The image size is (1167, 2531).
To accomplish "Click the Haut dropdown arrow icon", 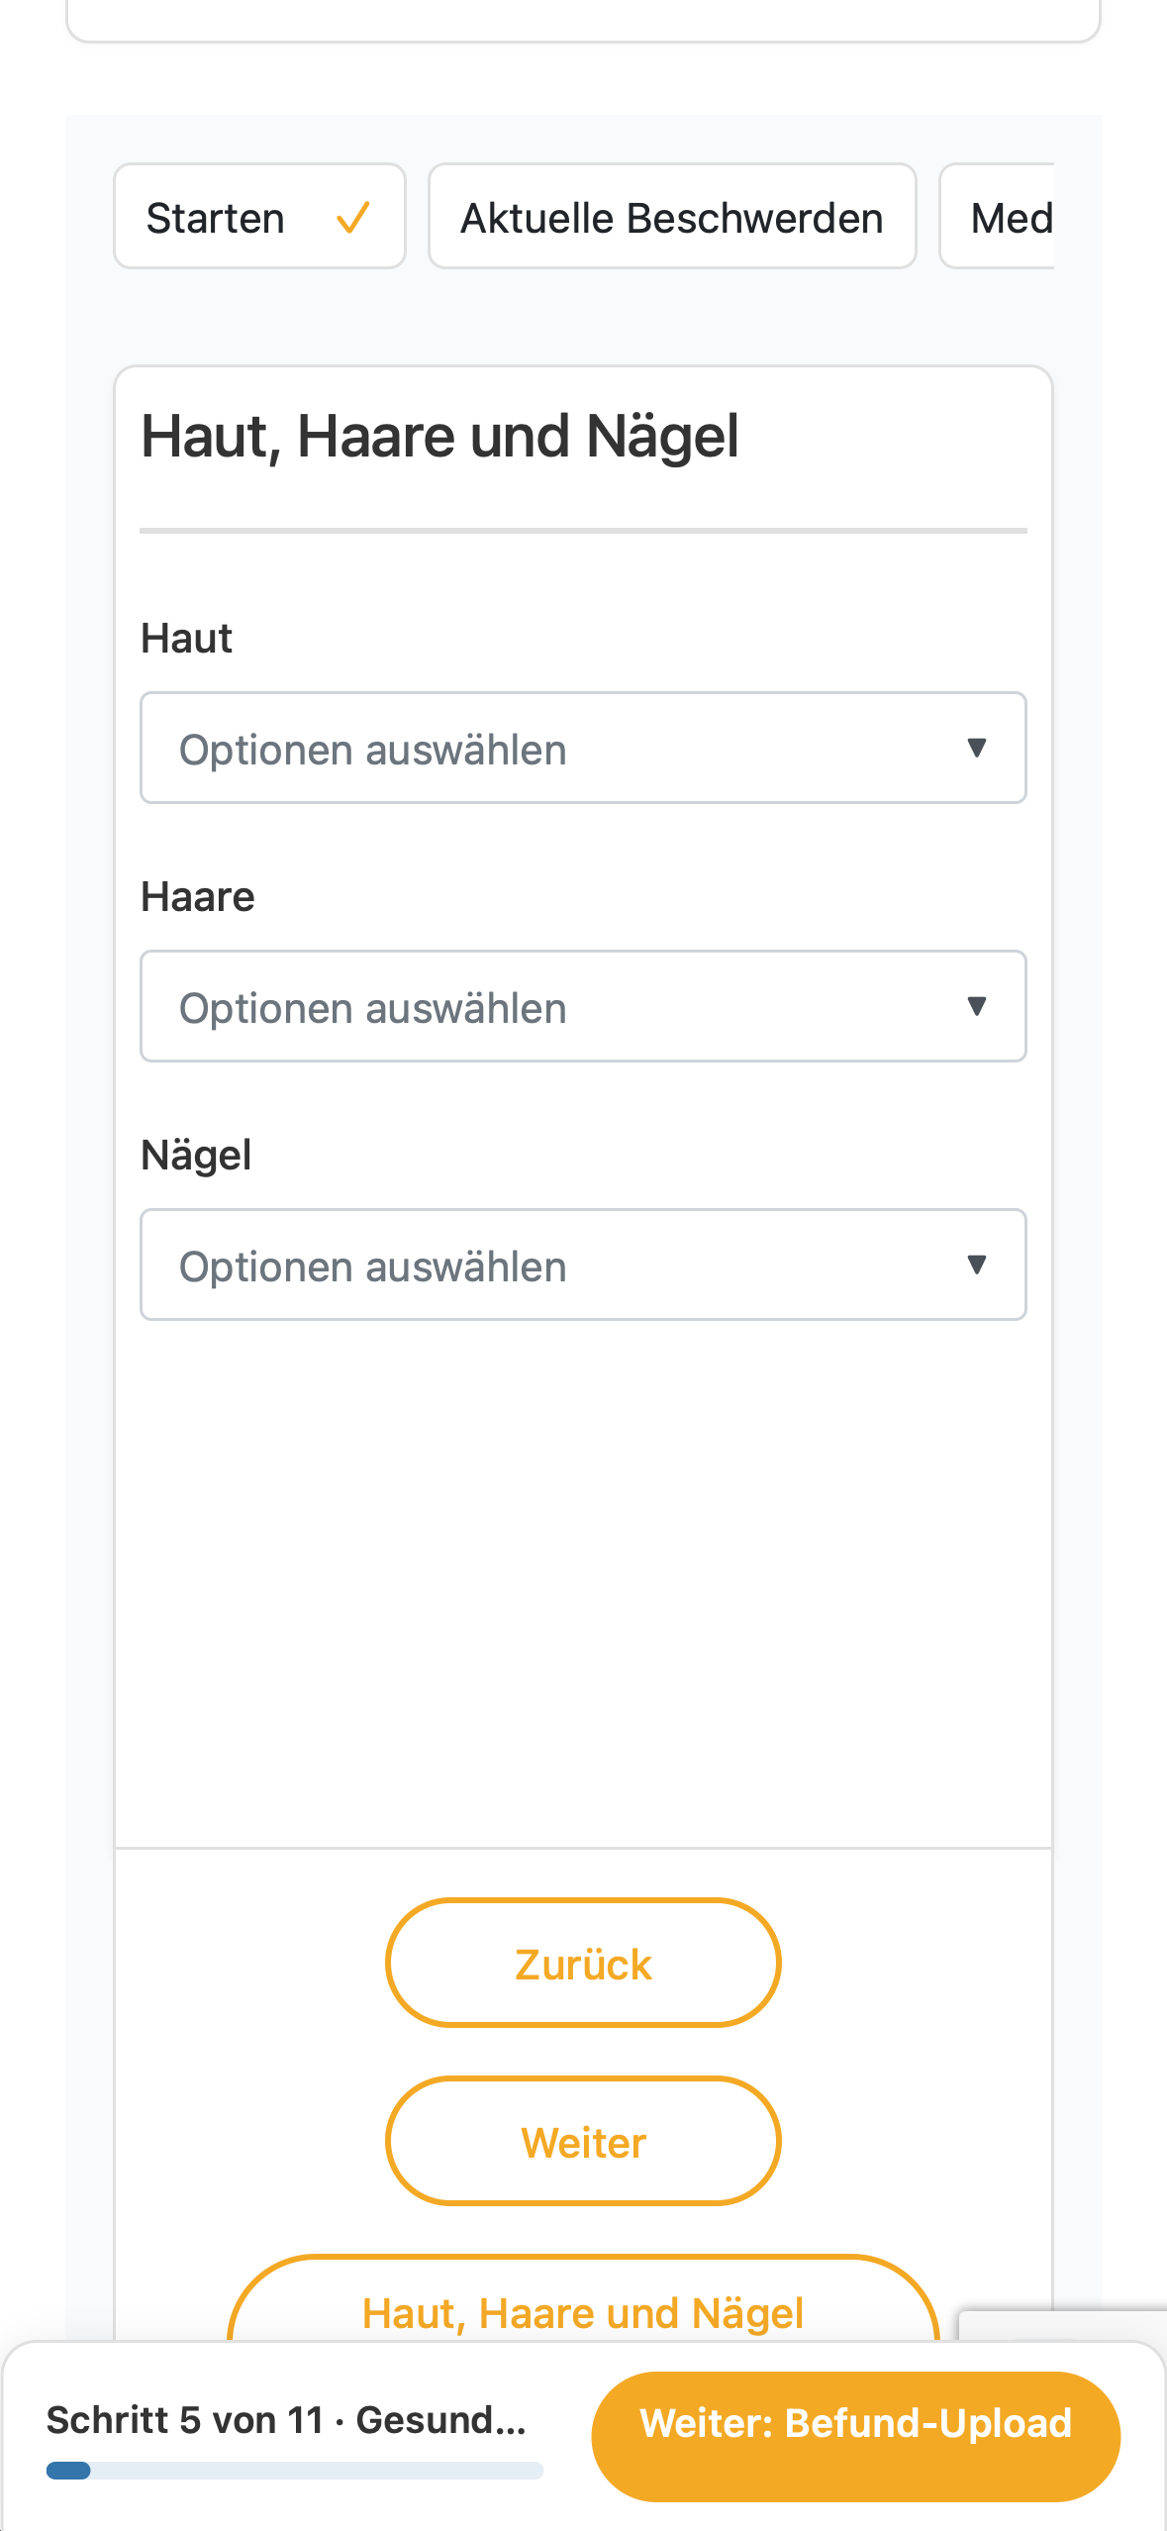I will click(x=977, y=748).
